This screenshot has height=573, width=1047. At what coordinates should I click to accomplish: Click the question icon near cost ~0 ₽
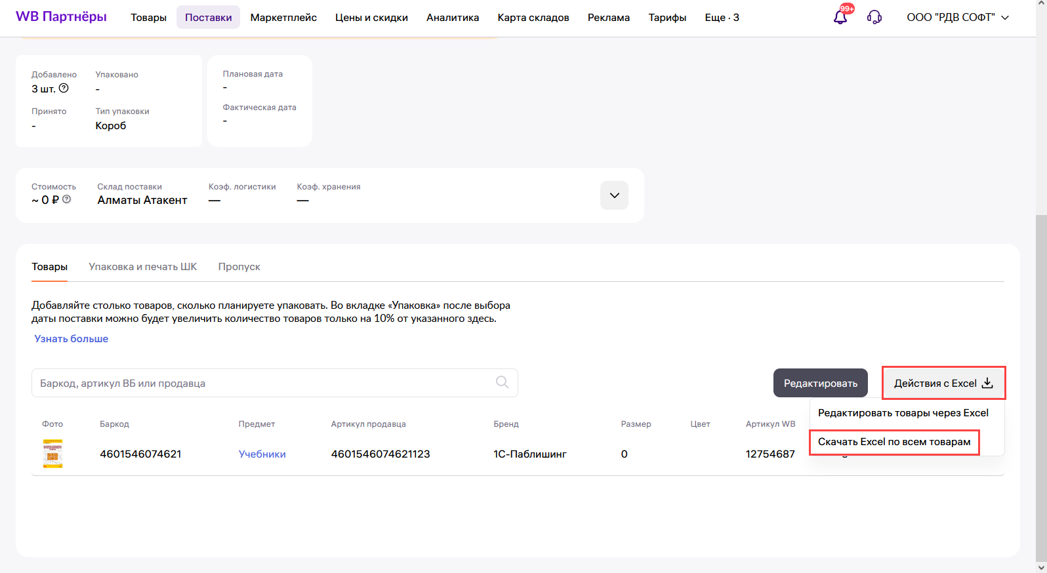[x=67, y=199]
